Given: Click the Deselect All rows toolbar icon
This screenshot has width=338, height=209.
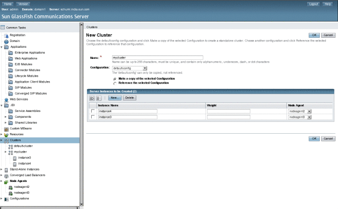Looking at the screenshot, I should [99, 98].
